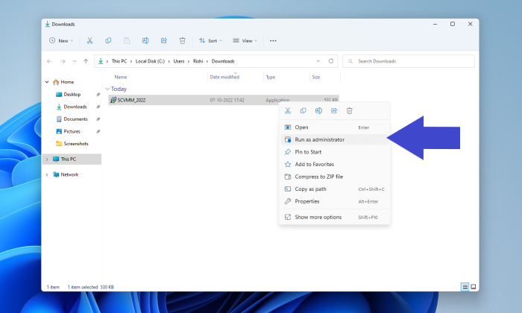This screenshot has width=522, height=313.
Task: Go back with the Back arrow
Action: point(49,61)
